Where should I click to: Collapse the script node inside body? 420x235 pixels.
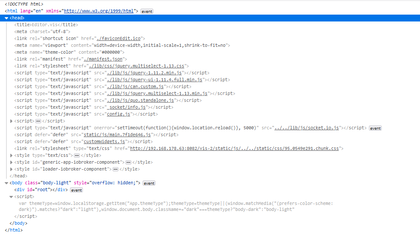[12, 196]
